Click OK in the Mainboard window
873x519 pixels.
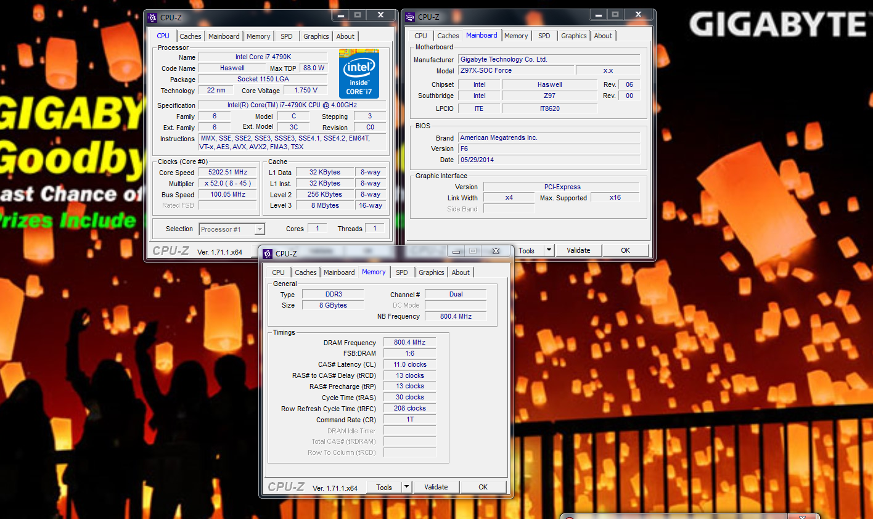[626, 250]
